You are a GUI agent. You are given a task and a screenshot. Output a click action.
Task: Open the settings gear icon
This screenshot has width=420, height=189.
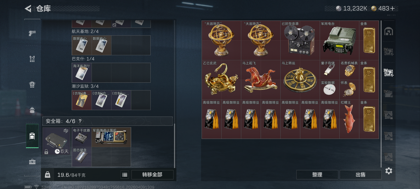click(388, 171)
